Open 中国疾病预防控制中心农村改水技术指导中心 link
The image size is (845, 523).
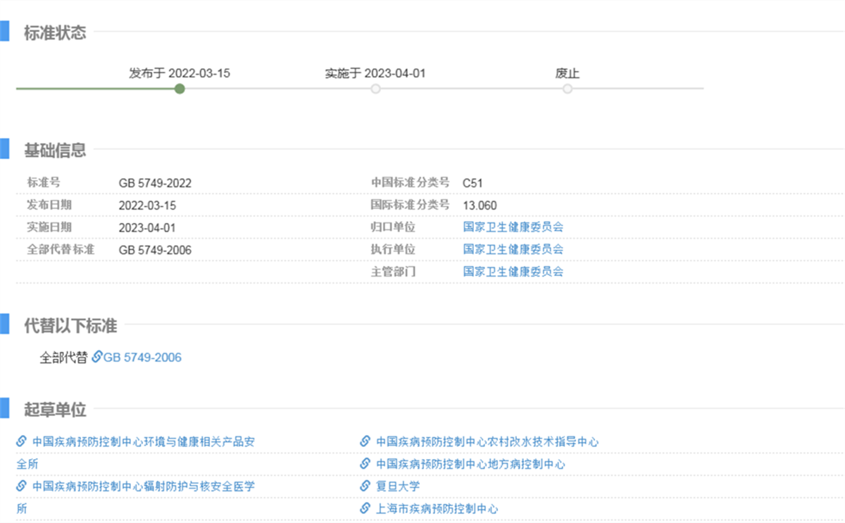487,442
